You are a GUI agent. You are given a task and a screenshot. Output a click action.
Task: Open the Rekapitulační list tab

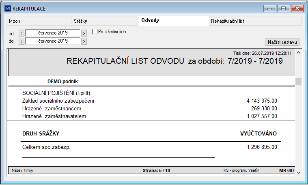(255, 21)
